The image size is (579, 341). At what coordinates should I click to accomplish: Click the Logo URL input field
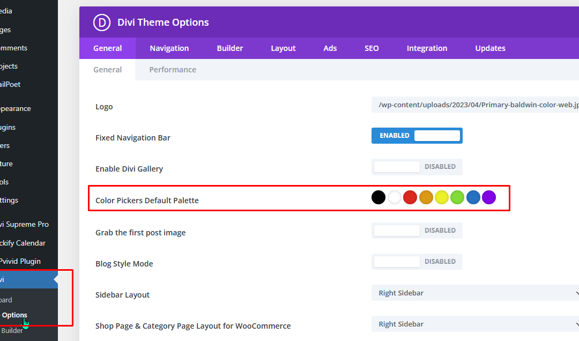tap(475, 105)
